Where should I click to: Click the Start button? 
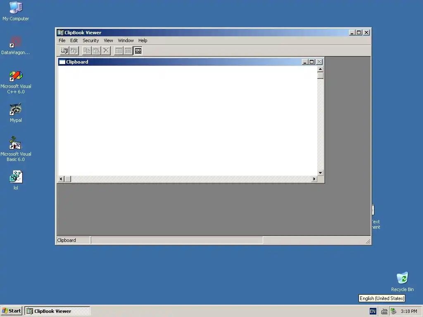click(x=12, y=311)
